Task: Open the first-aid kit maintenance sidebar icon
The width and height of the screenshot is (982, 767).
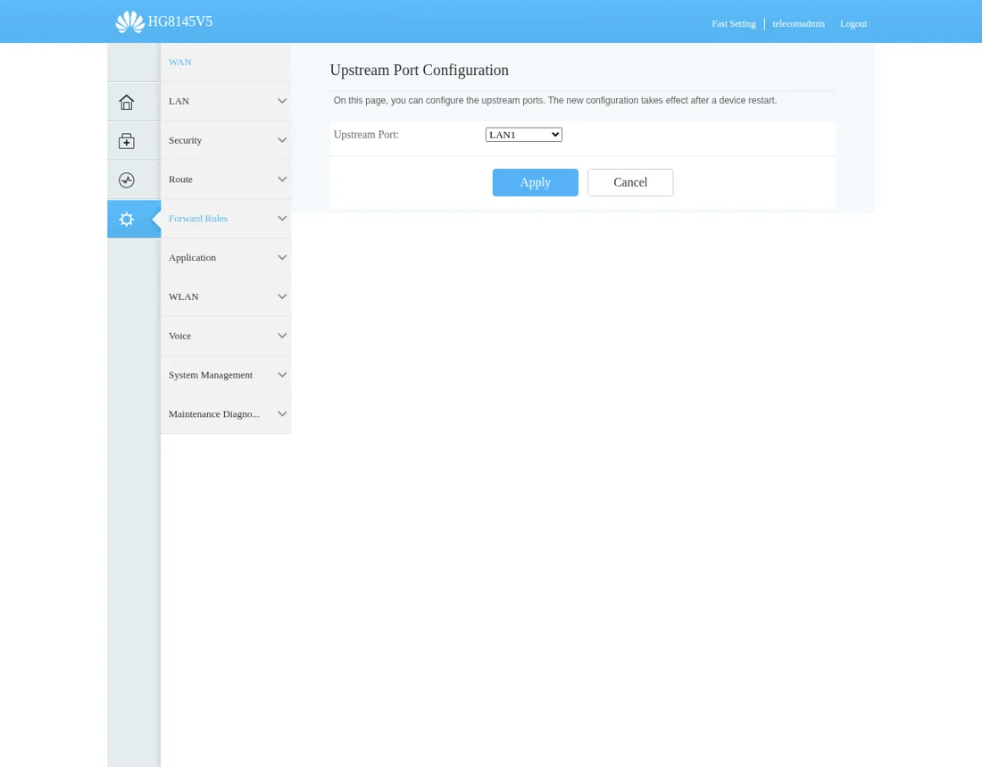Action: coord(127,141)
